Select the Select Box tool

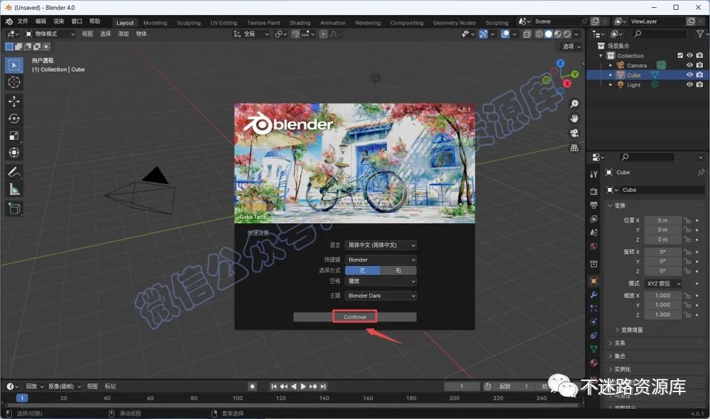pyautogui.click(x=14, y=65)
